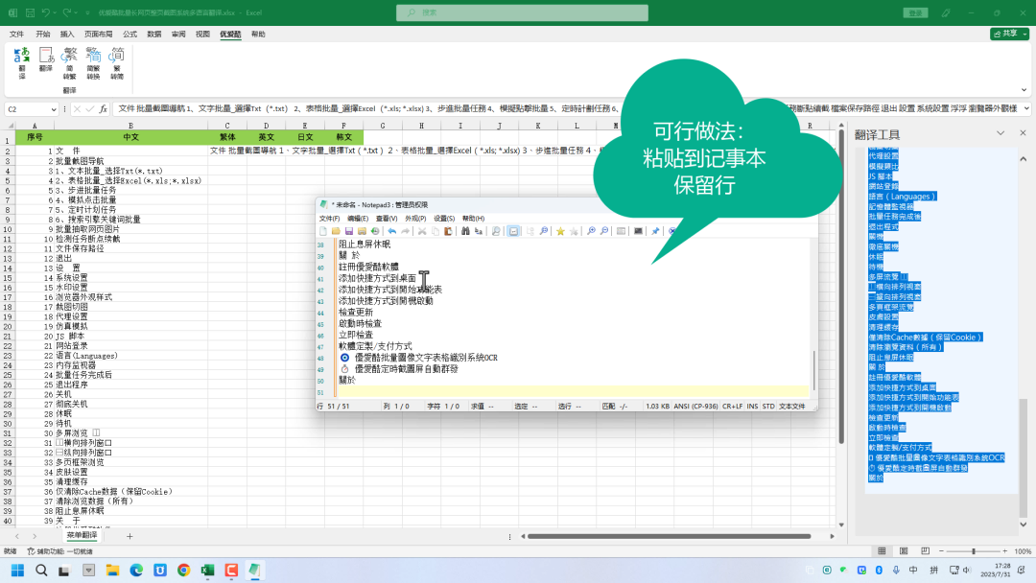Open the Windows Start menu

[18, 570]
